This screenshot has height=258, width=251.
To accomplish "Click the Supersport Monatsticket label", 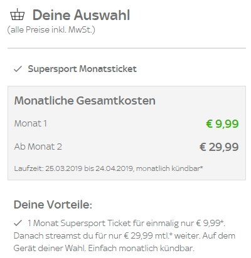I will pos(82,69).
